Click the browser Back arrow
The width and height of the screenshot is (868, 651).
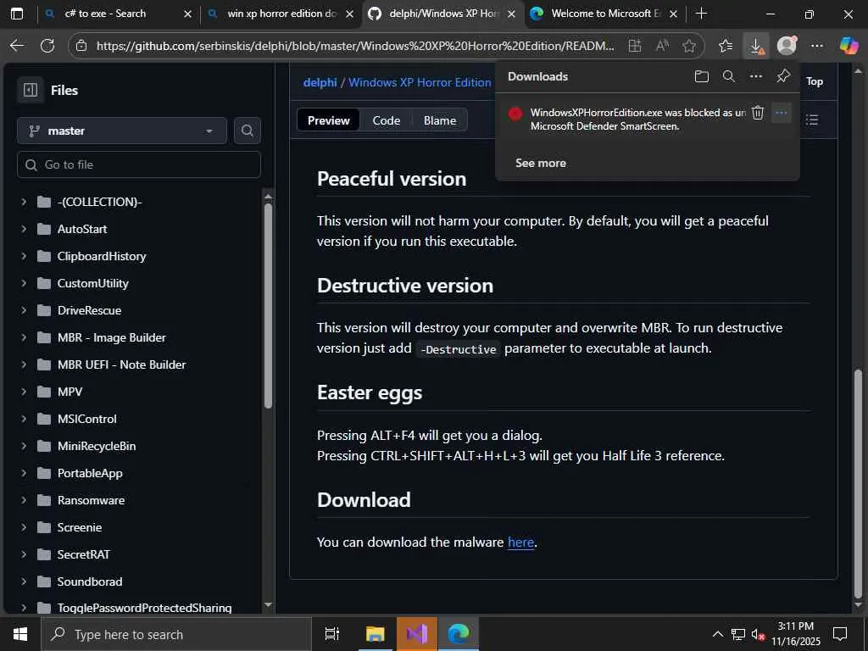tap(17, 46)
